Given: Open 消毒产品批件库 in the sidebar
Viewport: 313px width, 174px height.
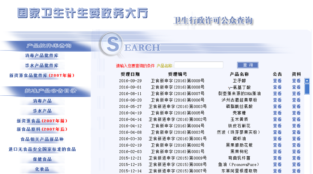Looking at the screenshot, I should (42, 56).
